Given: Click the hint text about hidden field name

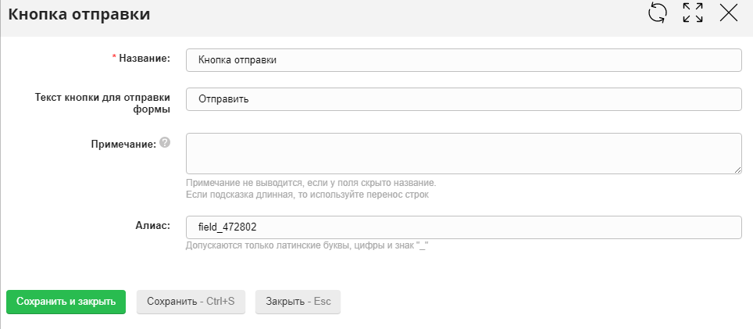Looking at the screenshot, I should tap(311, 182).
